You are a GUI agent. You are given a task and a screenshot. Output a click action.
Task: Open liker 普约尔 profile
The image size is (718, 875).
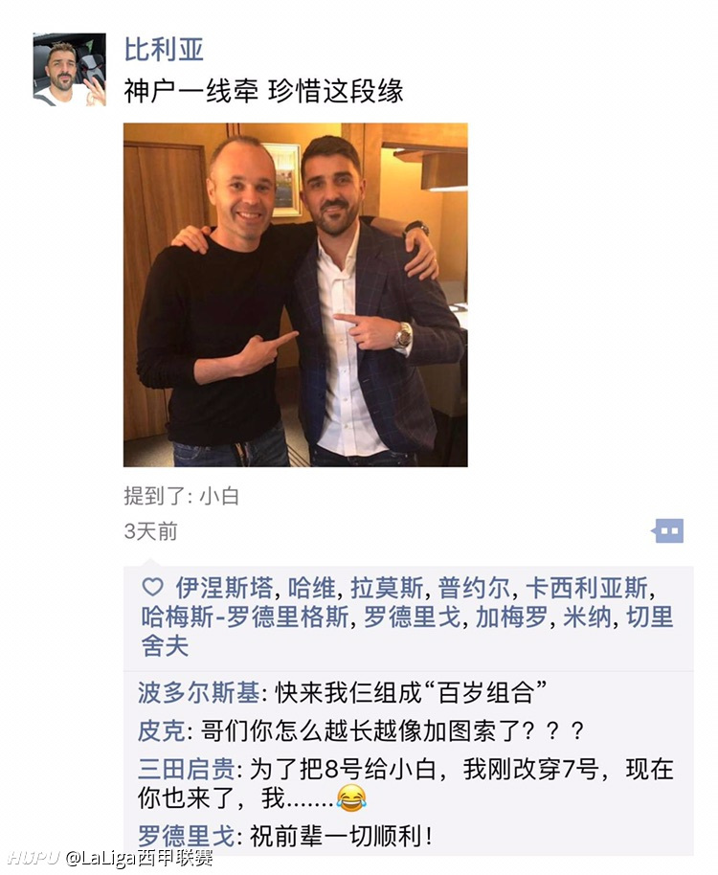pyautogui.click(x=474, y=588)
